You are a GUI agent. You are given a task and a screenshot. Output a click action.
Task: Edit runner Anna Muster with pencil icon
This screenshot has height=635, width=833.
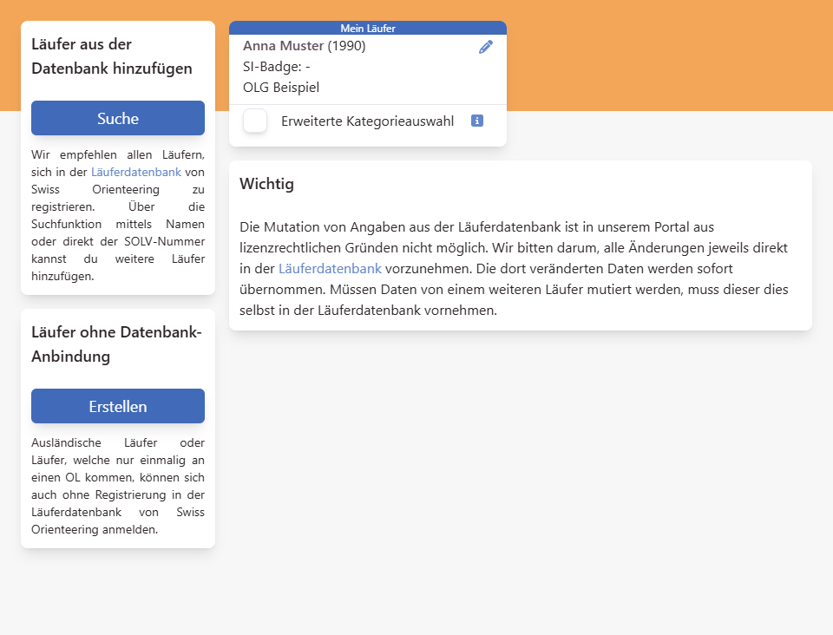coord(486,47)
